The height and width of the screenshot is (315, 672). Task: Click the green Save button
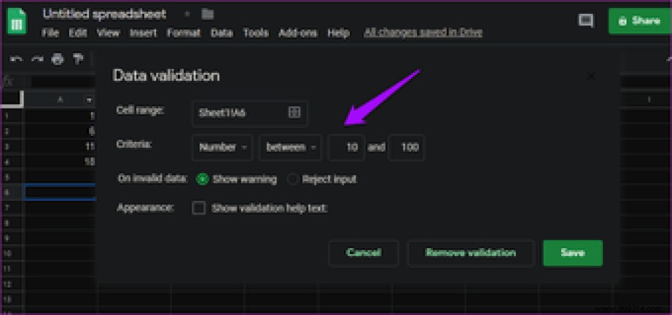(x=573, y=253)
